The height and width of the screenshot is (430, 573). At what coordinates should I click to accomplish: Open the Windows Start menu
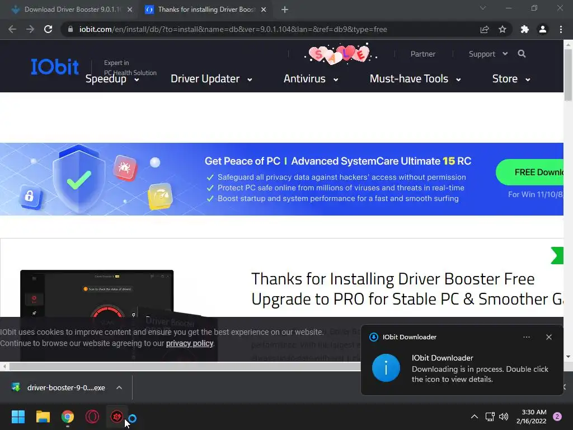18,417
